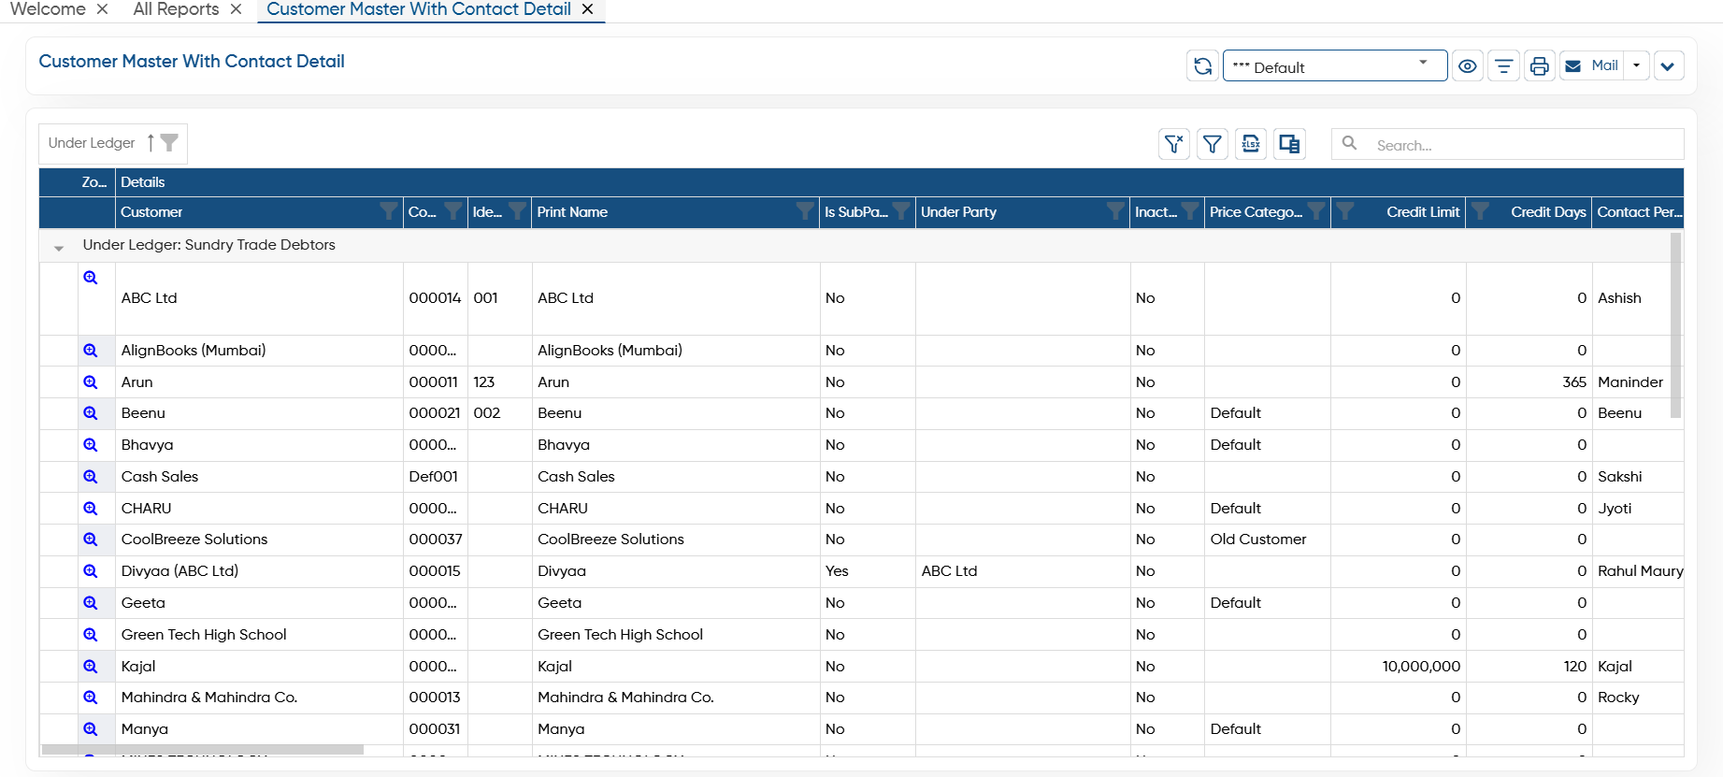View details of Cash Sales row

[91, 477]
